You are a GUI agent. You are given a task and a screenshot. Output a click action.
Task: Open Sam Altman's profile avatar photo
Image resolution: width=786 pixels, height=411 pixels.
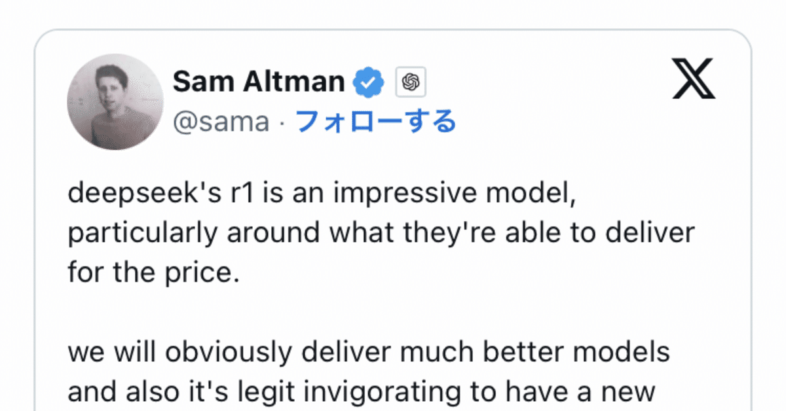click(x=115, y=102)
